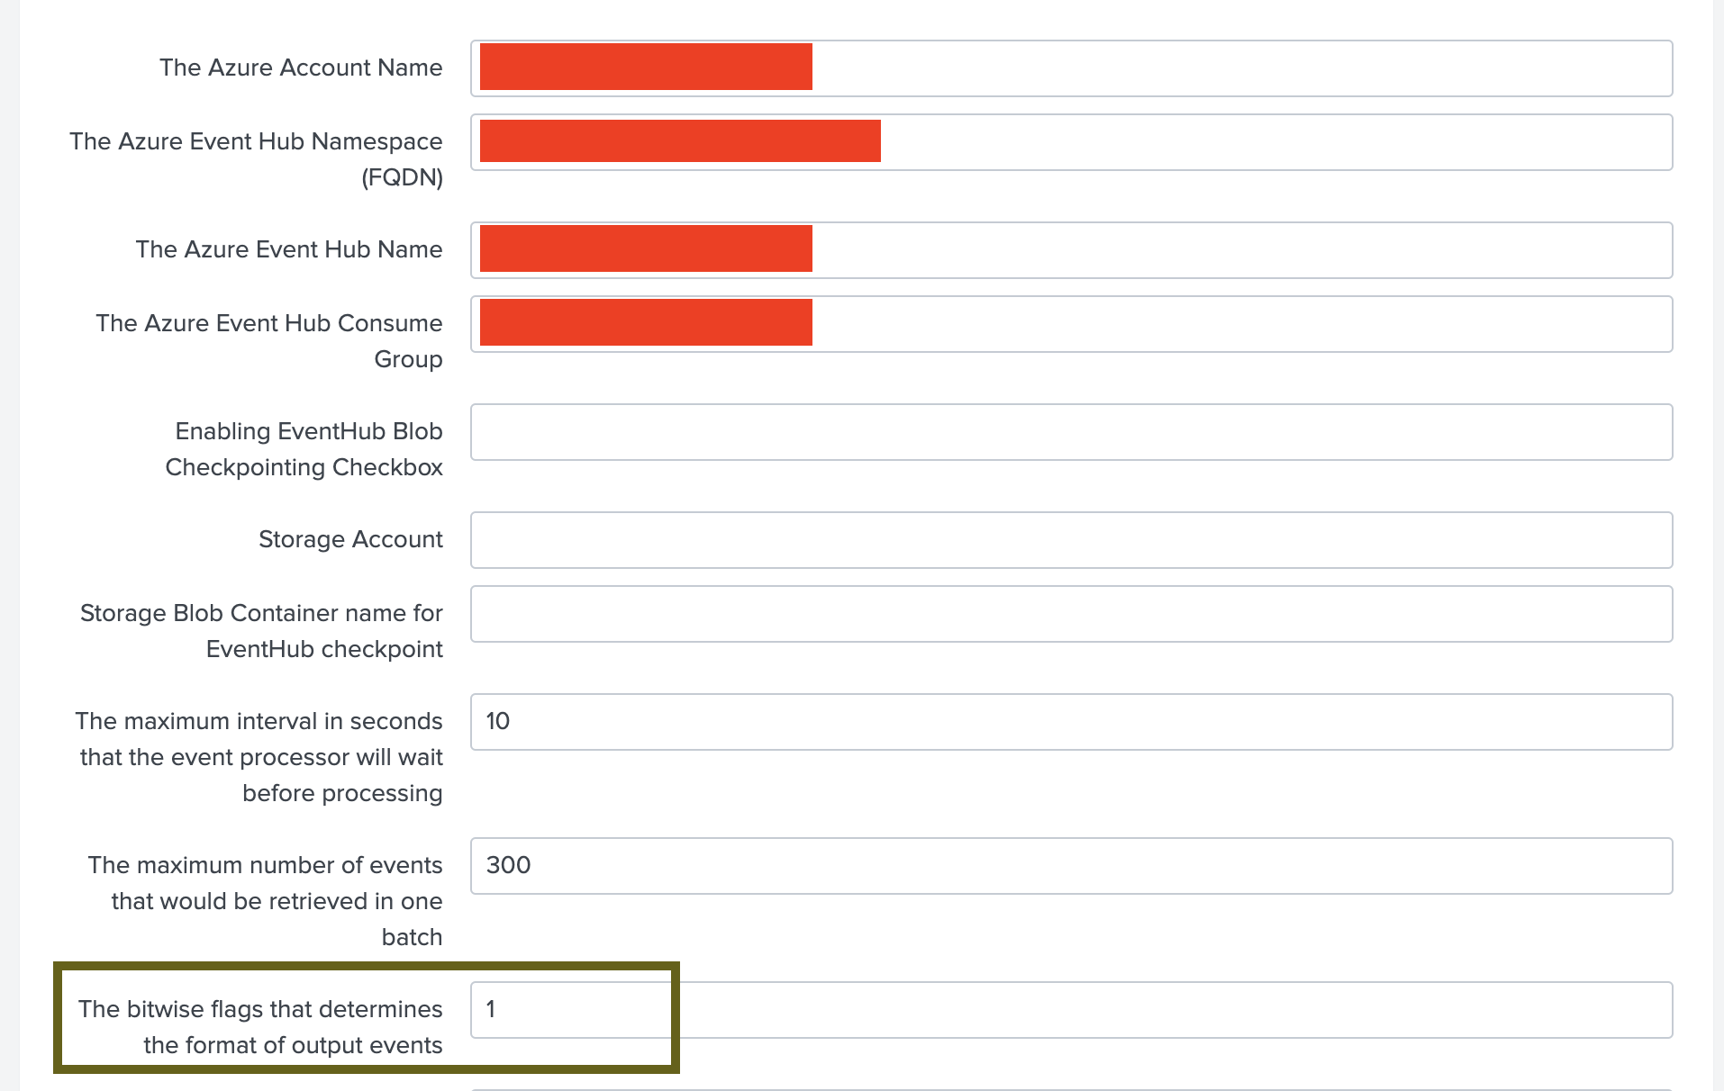
Task: Click the redacted Azure Account Name value
Action: (644, 67)
